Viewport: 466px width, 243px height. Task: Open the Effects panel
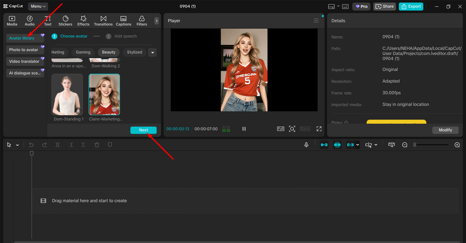point(83,21)
